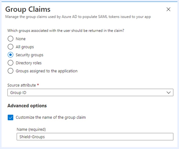The width and height of the screenshot is (179, 149).
Task: Click 'Customize the name of the group claim' label
Action: click(x=51, y=117)
